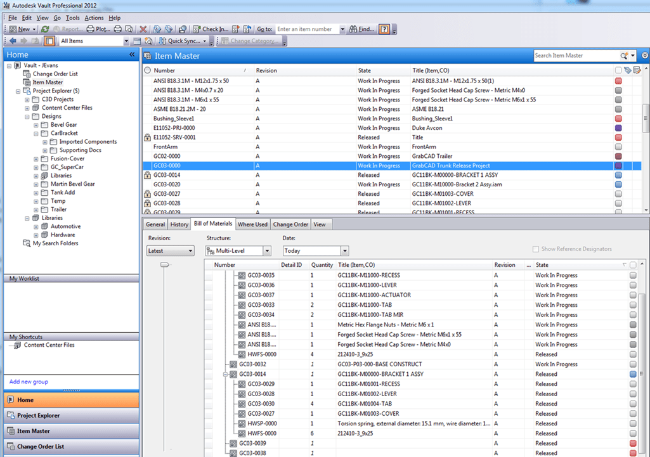Click the second tag icon right of Delete
Image resolution: width=650 pixels, height=457 pixels.
click(168, 29)
